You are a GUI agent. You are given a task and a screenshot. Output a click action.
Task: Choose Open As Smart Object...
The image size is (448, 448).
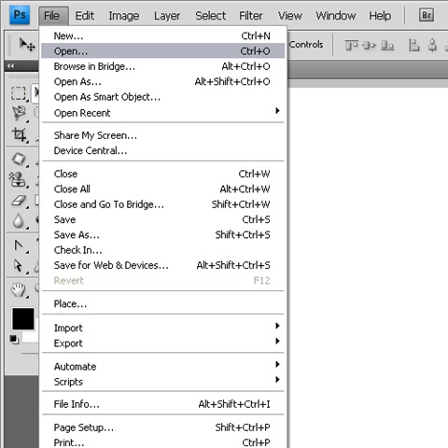(163, 97)
